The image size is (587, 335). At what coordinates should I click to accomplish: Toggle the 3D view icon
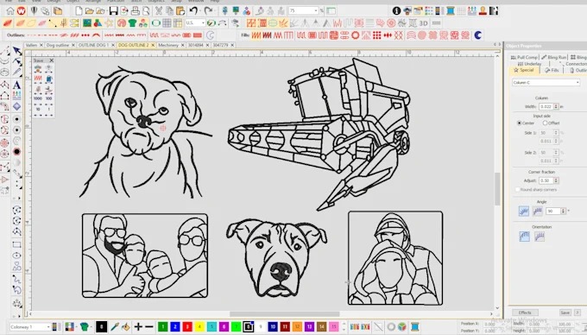[423, 23]
